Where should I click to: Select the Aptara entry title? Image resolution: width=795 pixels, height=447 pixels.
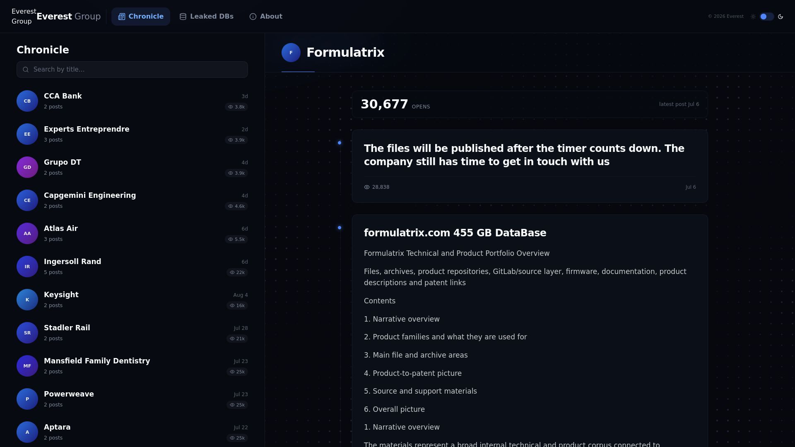[57, 427]
